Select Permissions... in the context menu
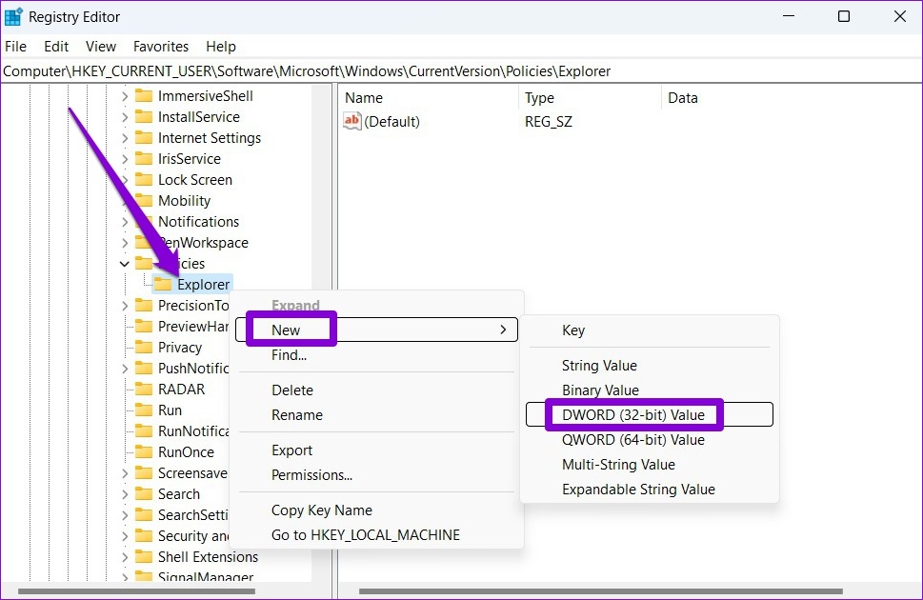The image size is (923, 600). pyautogui.click(x=311, y=475)
